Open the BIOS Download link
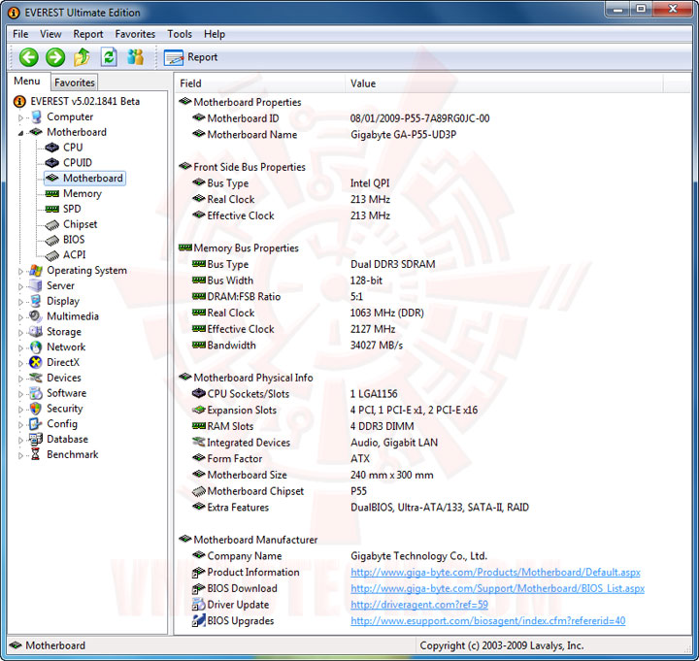This screenshot has width=699, height=661. click(497, 588)
